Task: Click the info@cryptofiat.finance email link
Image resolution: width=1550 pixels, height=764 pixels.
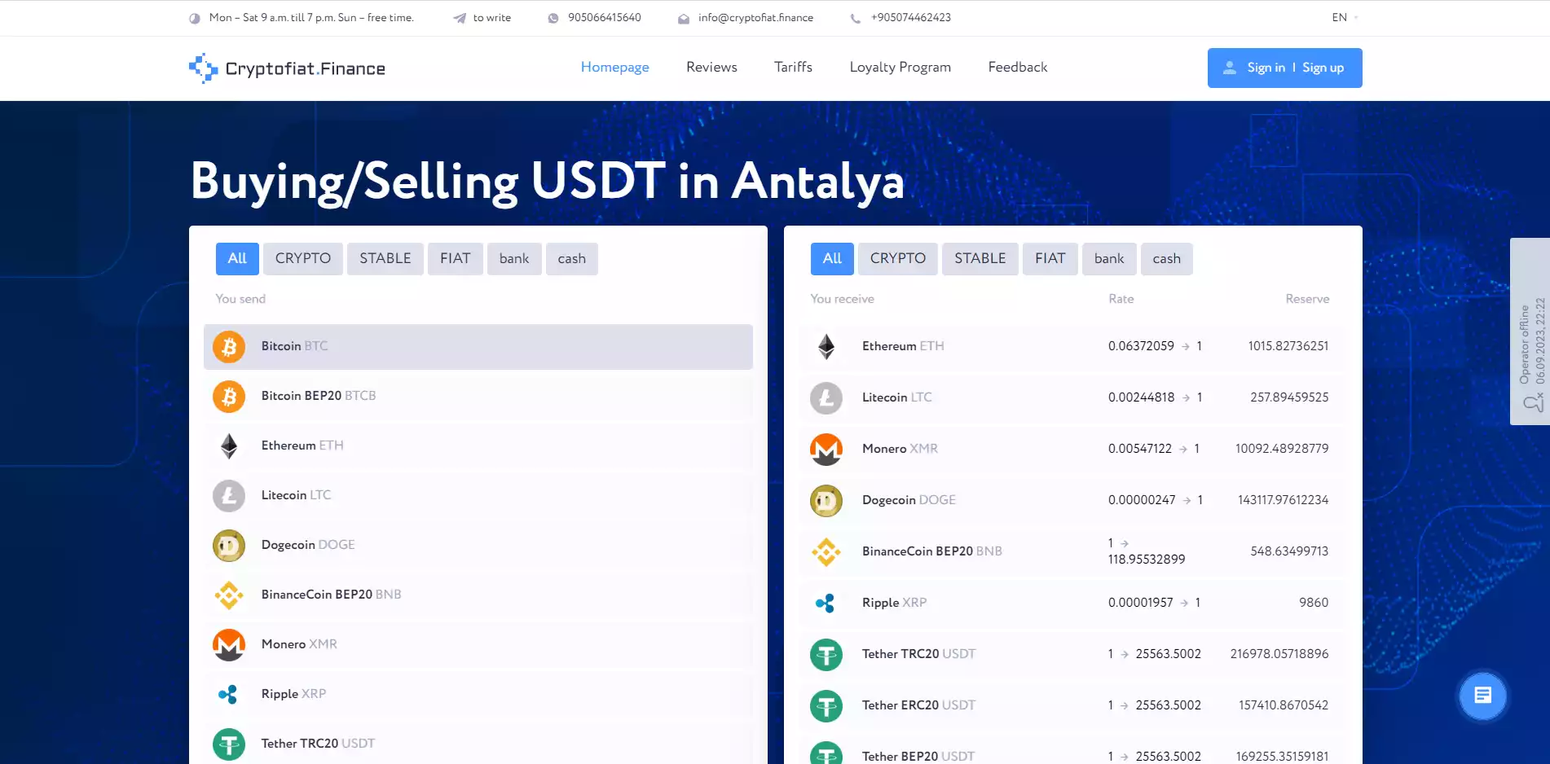Action: point(755,18)
